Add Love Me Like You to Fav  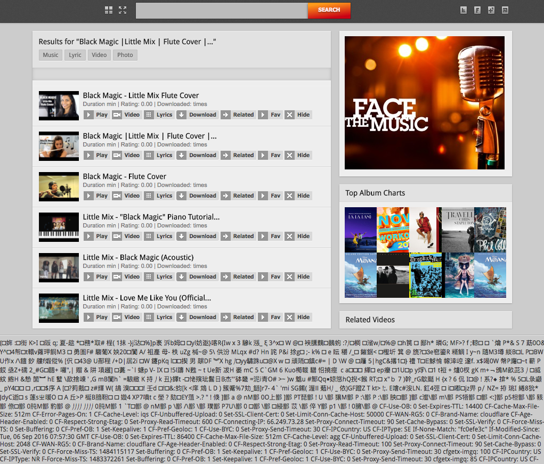point(270,317)
